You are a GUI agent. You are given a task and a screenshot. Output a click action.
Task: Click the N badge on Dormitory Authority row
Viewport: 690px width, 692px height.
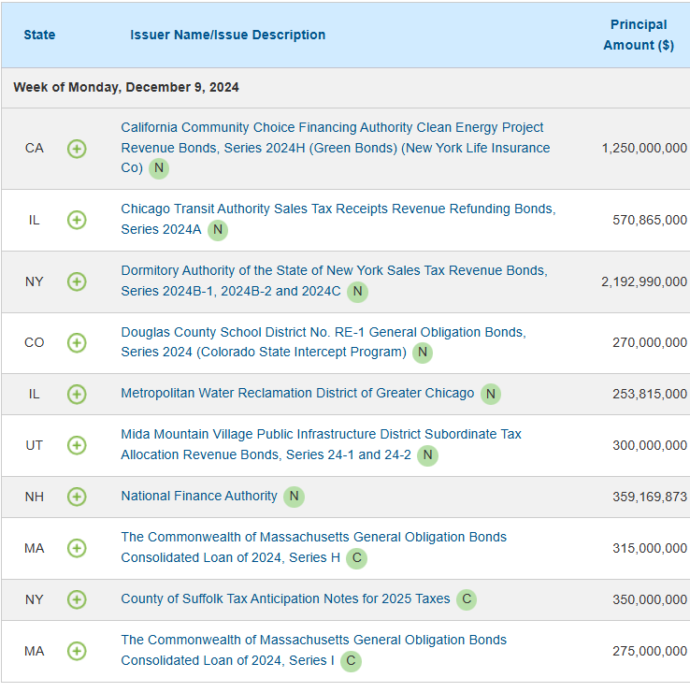tap(357, 292)
